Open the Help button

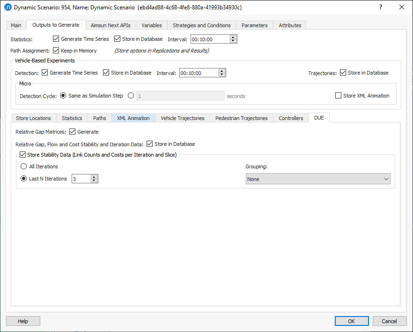point(23,321)
